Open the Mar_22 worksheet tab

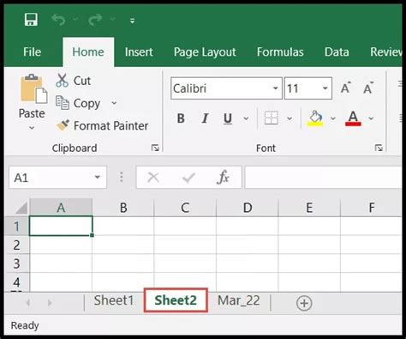[x=239, y=300]
